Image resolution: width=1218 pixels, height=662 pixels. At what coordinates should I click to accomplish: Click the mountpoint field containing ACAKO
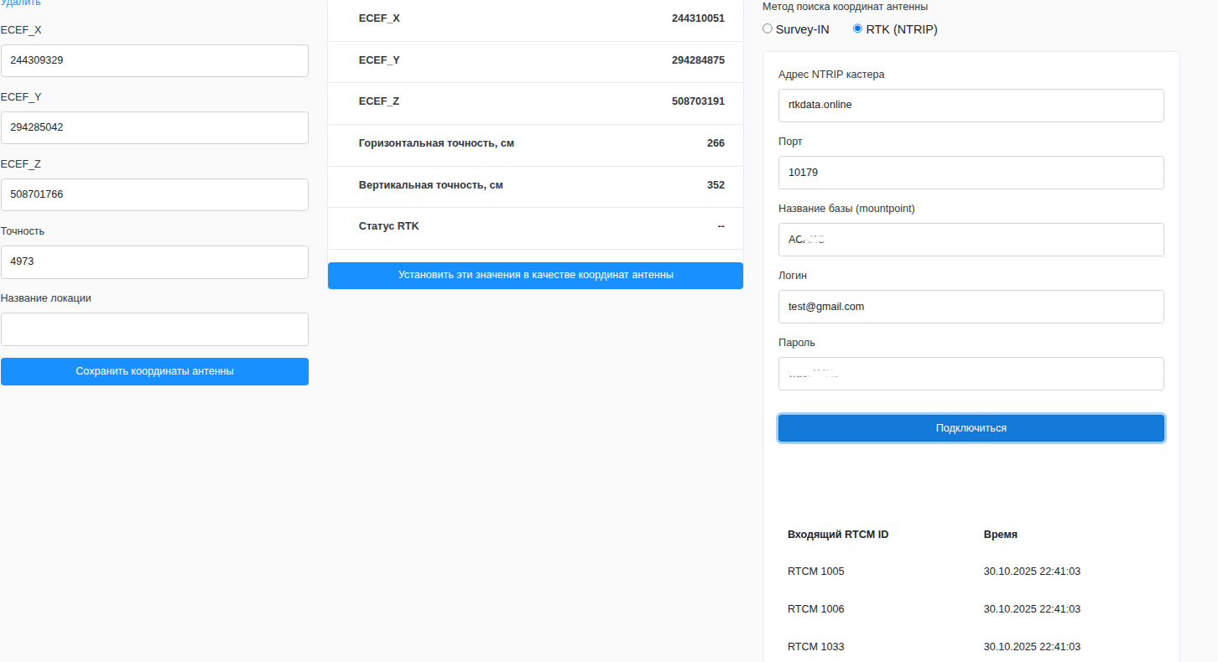pyautogui.click(x=971, y=240)
